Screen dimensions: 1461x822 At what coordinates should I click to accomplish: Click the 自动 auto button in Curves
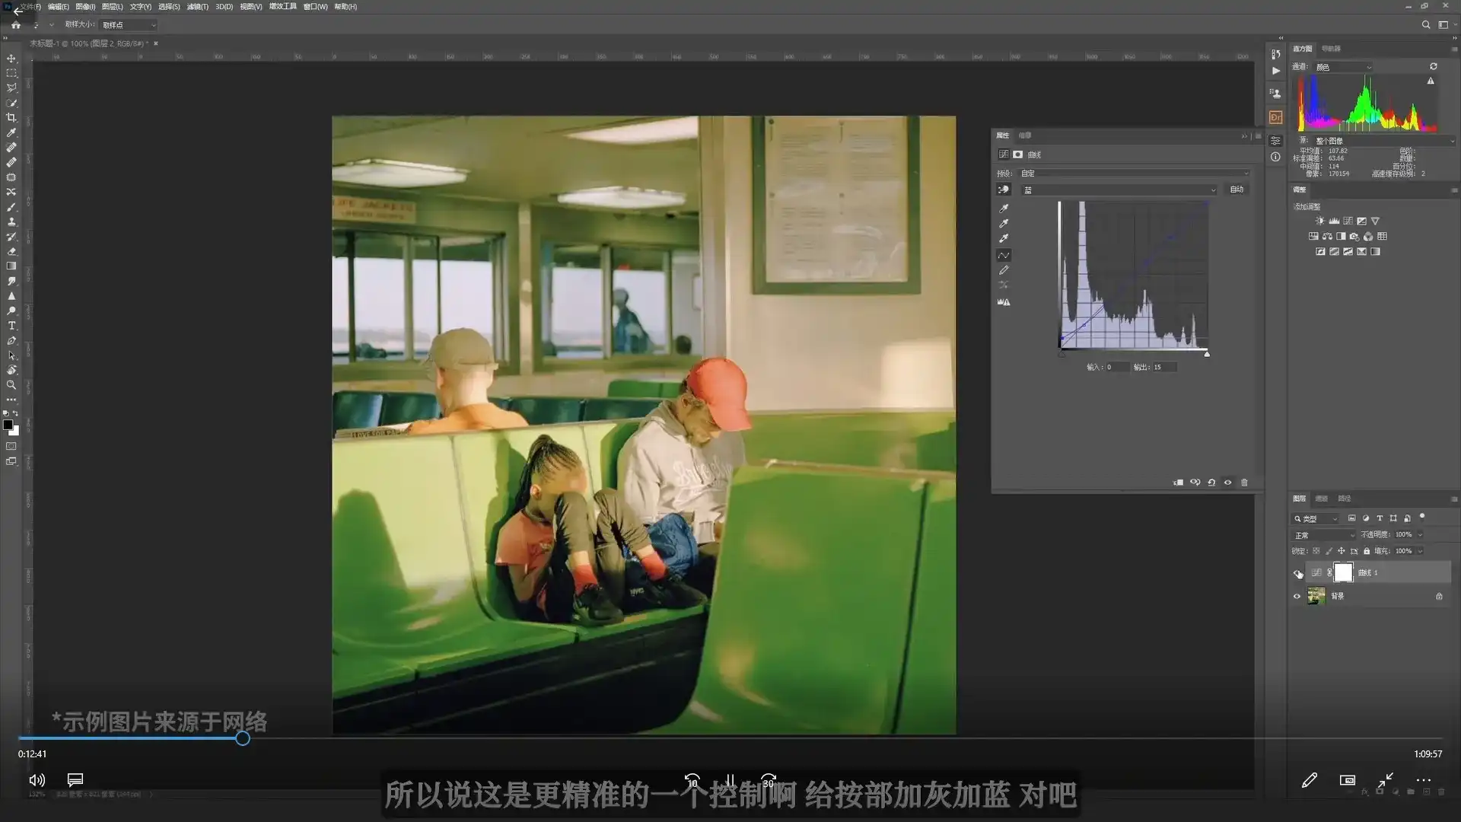pos(1237,190)
